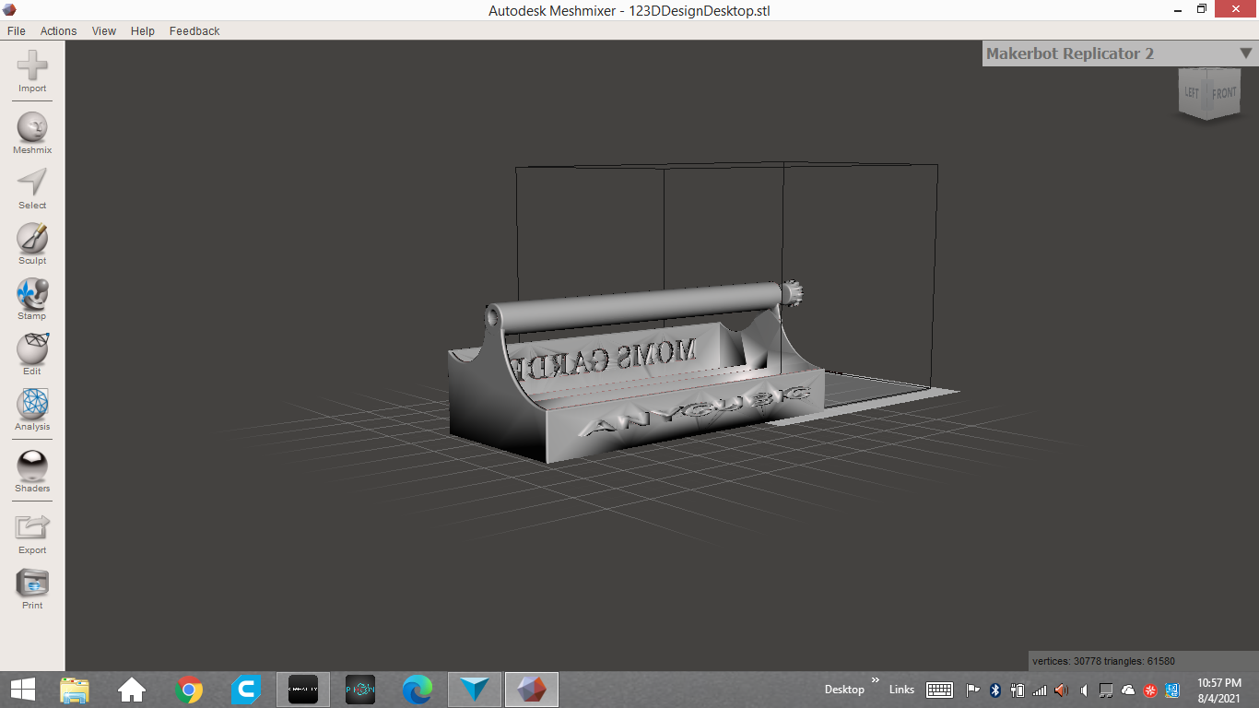Viewport: 1259px width, 708px height.
Task: Open the Windows Start menu
Action: coord(22,689)
